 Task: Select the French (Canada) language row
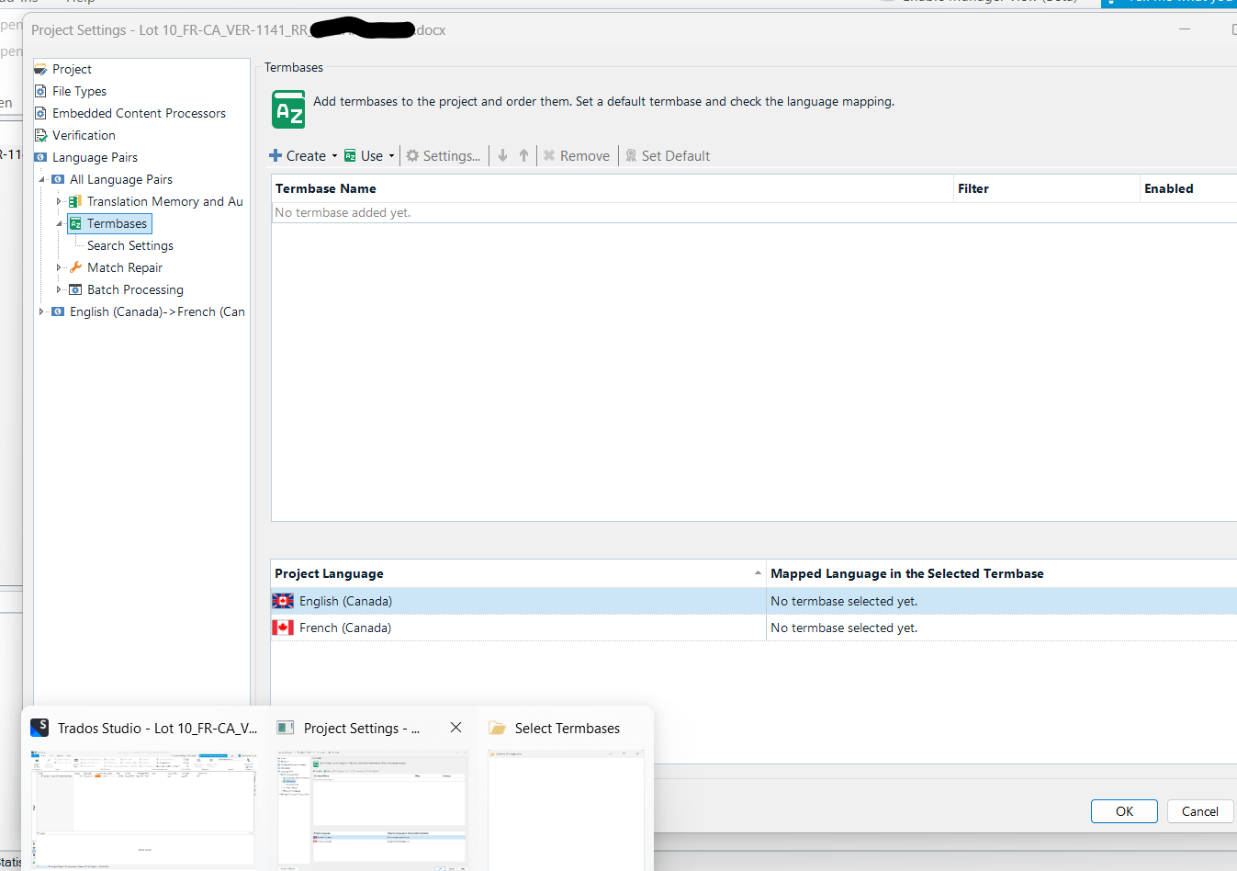pos(754,628)
